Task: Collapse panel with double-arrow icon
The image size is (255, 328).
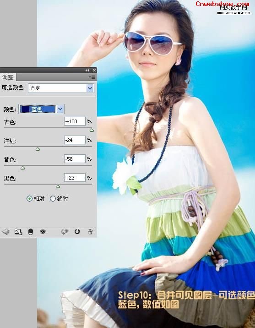Action: tap(87, 70)
